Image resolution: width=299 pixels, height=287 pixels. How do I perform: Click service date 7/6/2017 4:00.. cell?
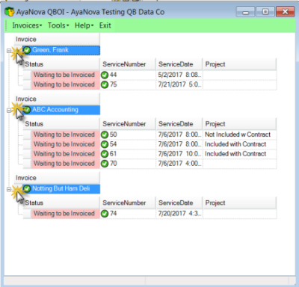pos(179,164)
